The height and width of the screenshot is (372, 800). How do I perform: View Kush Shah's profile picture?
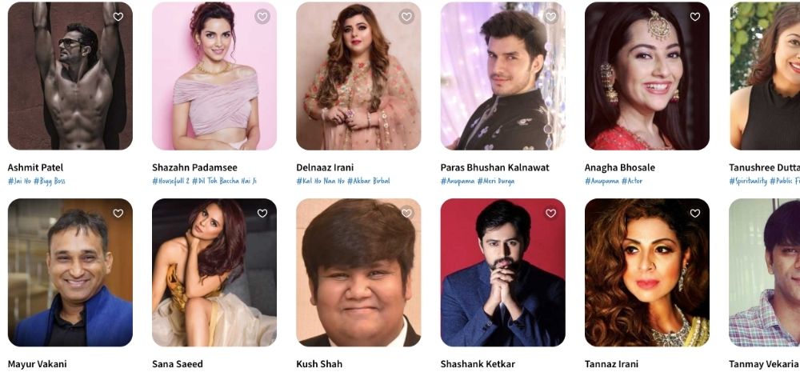pyautogui.click(x=358, y=273)
